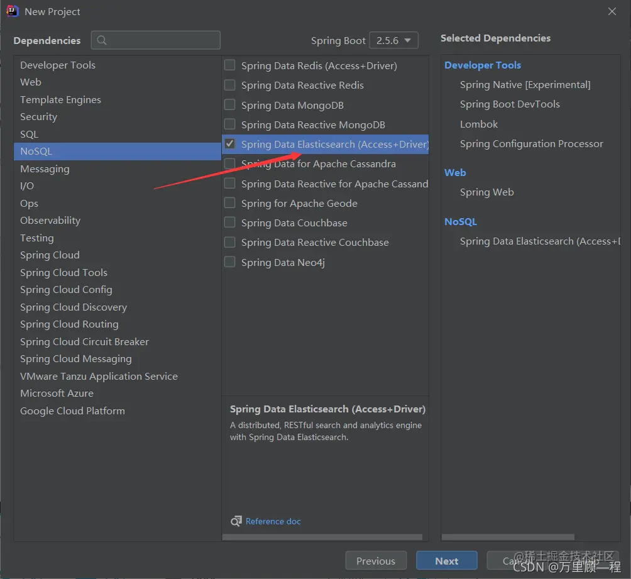Open the Messaging category
This screenshot has height=579, width=631.
[x=117, y=168]
